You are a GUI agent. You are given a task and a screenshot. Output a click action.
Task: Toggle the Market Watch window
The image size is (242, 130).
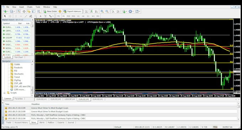pos(19,11)
